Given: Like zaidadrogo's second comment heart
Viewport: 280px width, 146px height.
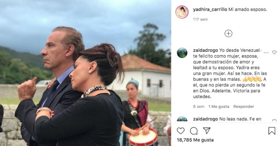Looking at the screenshot, I should click(274, 120).
